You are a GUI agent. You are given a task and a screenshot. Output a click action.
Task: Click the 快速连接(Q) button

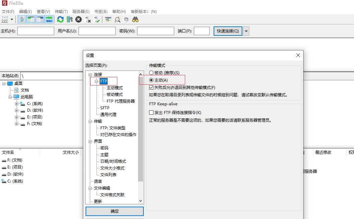click(x=228, y=31)
